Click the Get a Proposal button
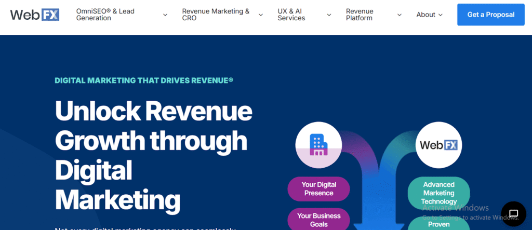The width and height of the screenshot is (532, 230). pos(491,15)
